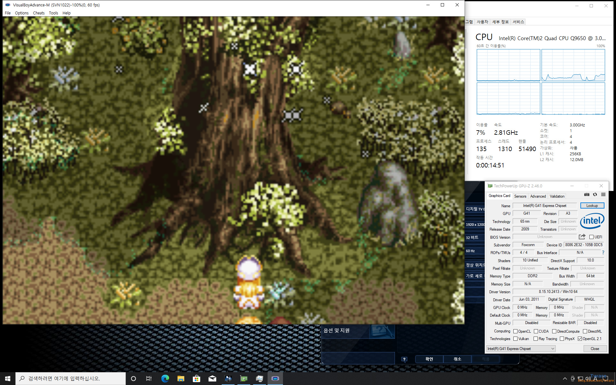This screenshot has height=385, width=616.
Task: Click the GPU-Z refresh icon
Action: [595, 195]
